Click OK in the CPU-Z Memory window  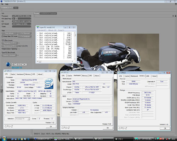[165, 128]
